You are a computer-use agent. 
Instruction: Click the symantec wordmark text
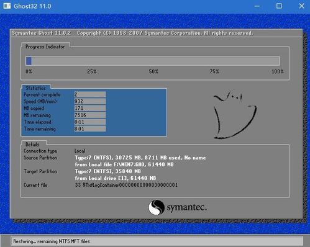click(186, 207)
